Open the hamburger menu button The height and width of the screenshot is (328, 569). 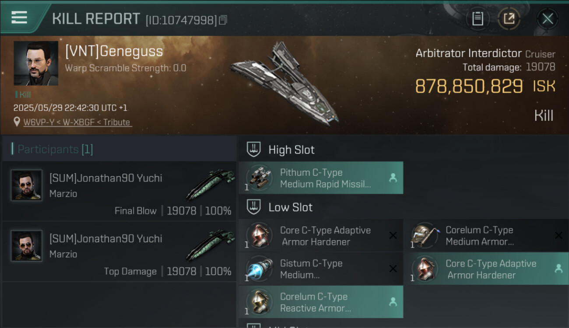[x=19, y=17]
